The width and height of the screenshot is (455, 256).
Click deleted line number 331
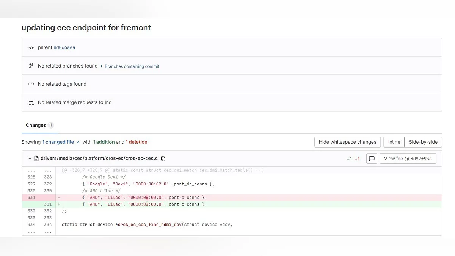point(31,198)
